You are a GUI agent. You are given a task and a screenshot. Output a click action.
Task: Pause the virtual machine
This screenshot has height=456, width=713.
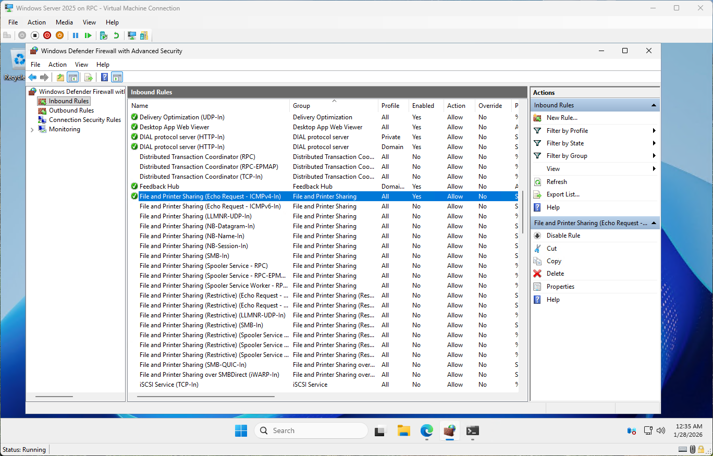(76, 35)
